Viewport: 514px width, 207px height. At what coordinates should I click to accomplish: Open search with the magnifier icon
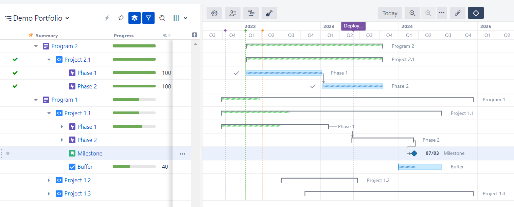coord(162,18)
